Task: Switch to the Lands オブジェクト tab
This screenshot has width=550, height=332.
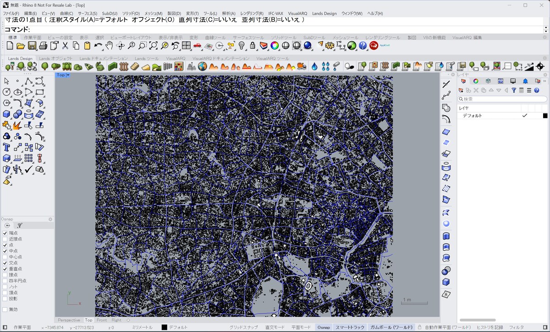Action: pos(56,59)
